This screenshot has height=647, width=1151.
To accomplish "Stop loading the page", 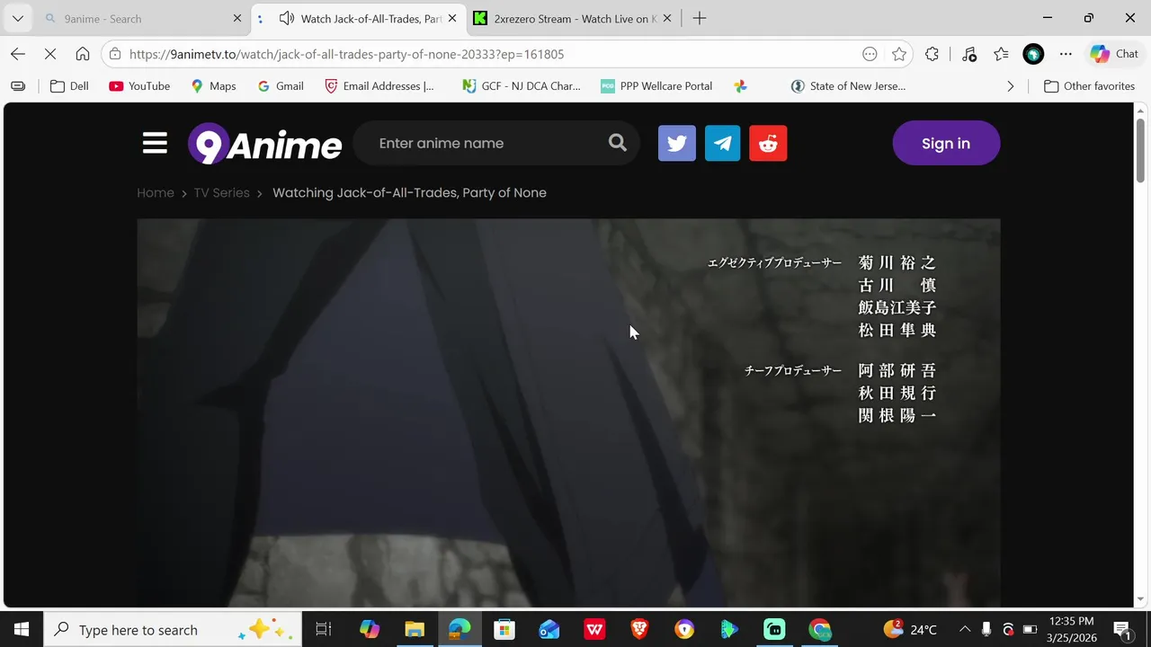I will (x=50, y=54).
